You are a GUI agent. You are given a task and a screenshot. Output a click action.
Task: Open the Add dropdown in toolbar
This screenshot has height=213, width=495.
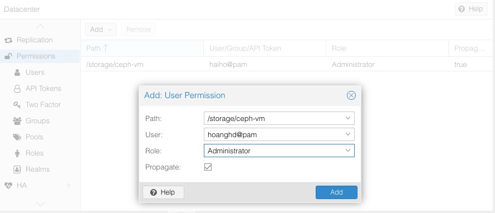(101, 30)
